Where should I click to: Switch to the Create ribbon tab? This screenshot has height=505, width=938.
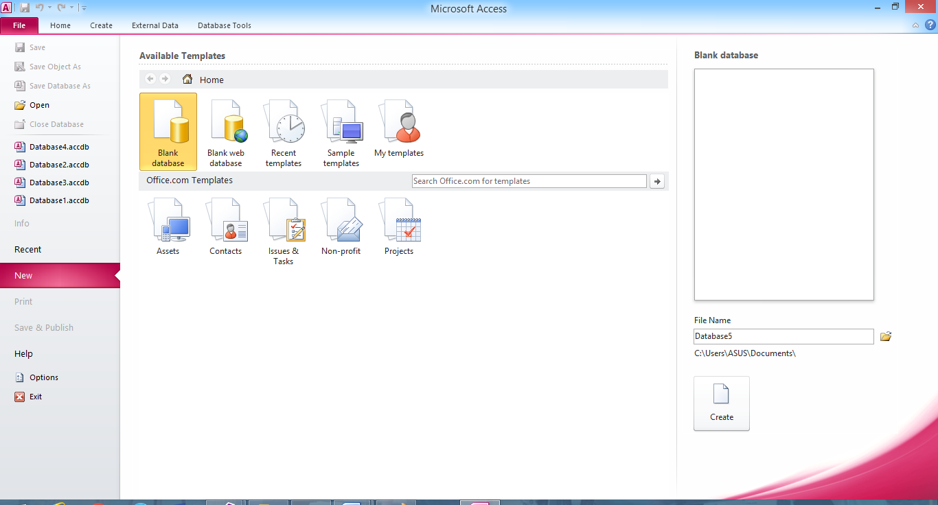coord(101,25)
